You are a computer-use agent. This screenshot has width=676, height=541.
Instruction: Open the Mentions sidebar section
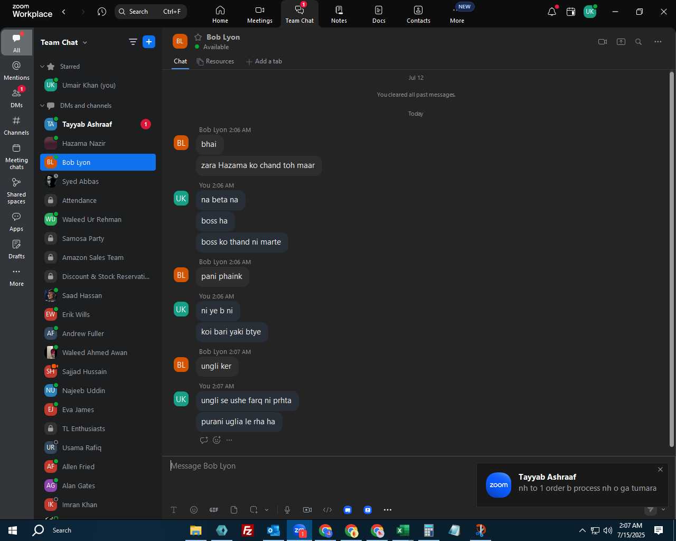[16, 71]
